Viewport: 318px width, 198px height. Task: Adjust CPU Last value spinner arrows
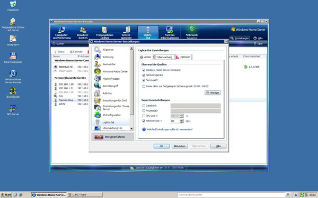[x=181, y=116]
